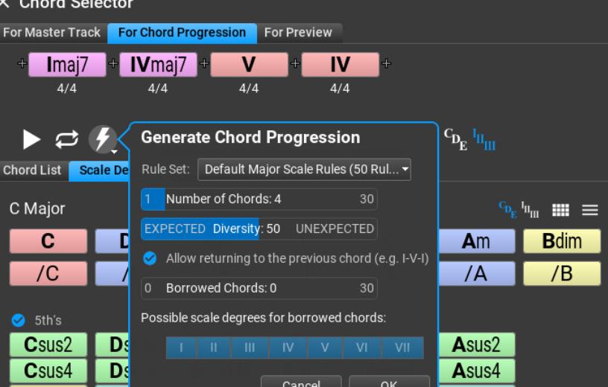Screen dimensions: 608x387
Task: Open the Chord List tab
Action: pos(32,170)
